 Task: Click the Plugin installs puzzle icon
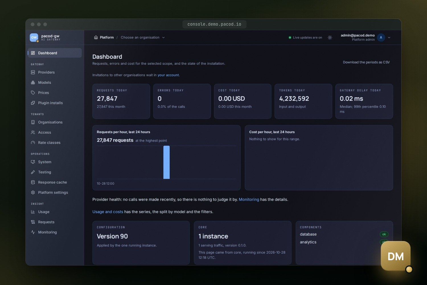(33, 103)
